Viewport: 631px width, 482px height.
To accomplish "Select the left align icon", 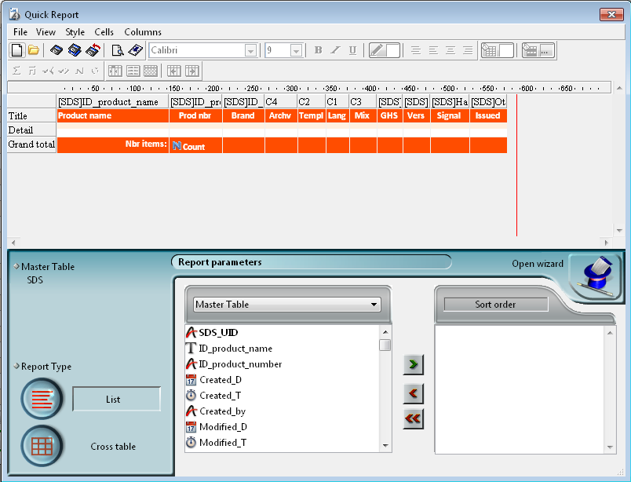I will coord(433,50).
